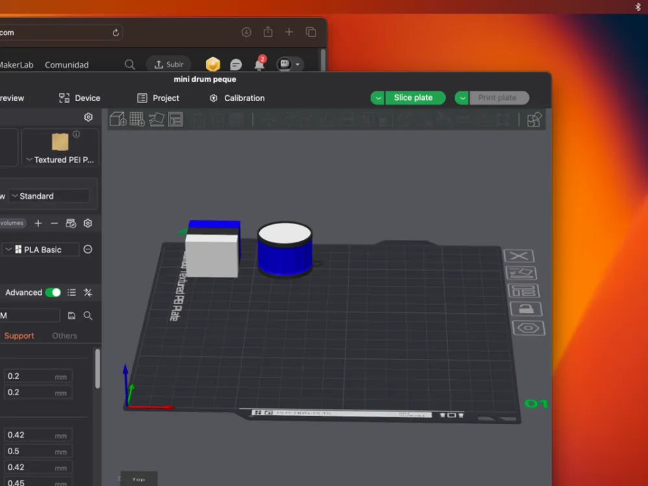Click compare presets icon beside Advanced

point(87,293)
